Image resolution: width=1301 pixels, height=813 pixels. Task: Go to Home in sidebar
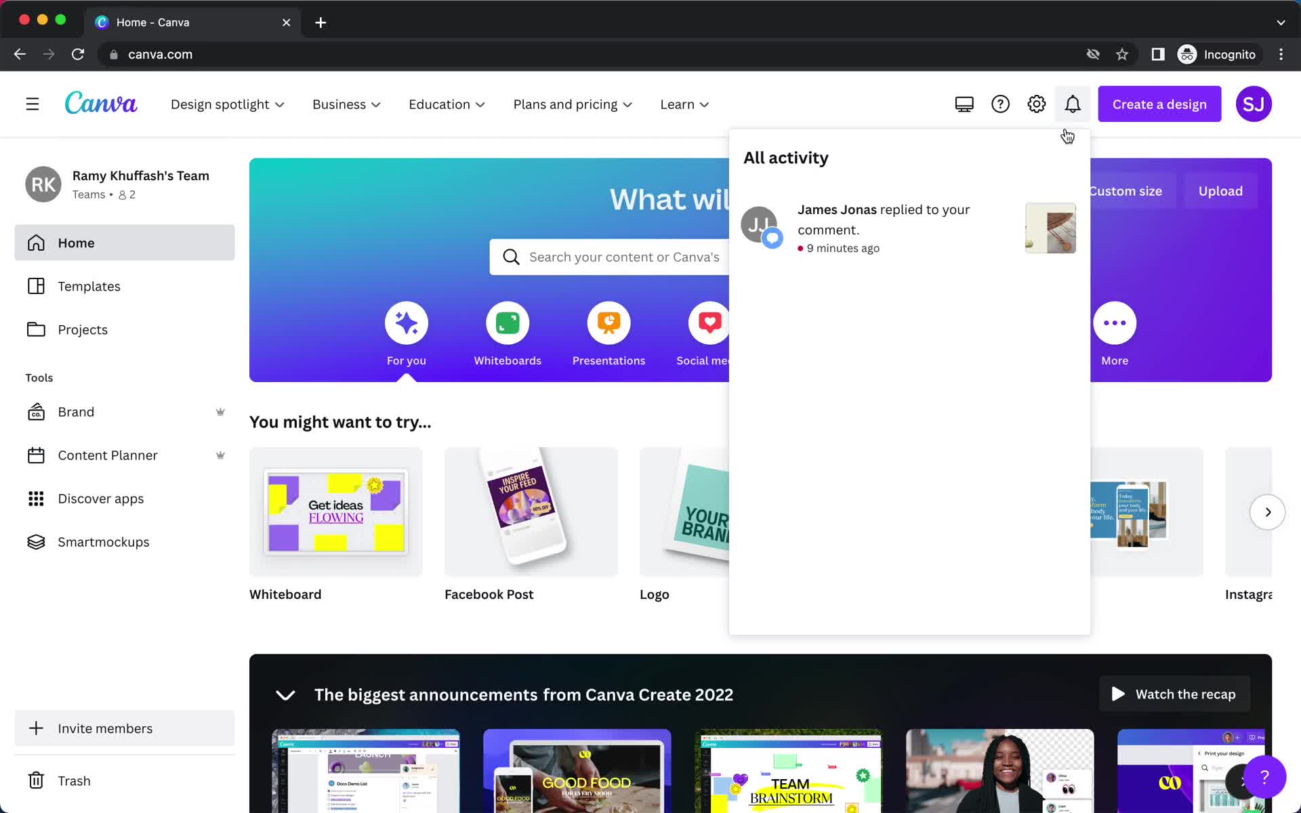(x=125, y=243)
